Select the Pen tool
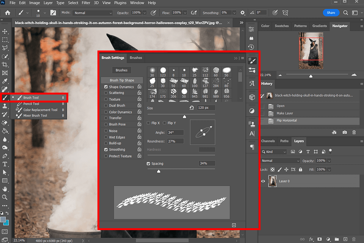Image resolution: width=364 pixels, height=243 pixels. tap(5, 156)
